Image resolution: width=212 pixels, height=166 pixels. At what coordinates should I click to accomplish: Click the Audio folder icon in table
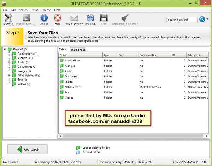coord(61,71)
